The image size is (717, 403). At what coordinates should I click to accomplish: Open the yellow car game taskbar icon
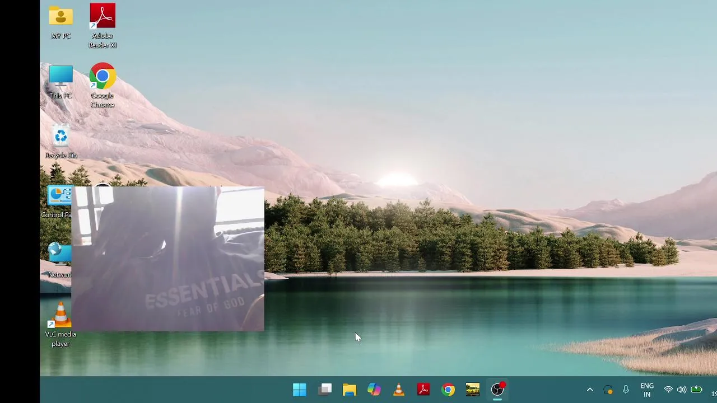pyautogui.click(x=473, y=390)
